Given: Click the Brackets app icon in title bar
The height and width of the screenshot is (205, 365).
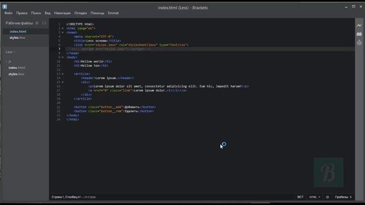Looking at the screenshot, I should 5,7.
